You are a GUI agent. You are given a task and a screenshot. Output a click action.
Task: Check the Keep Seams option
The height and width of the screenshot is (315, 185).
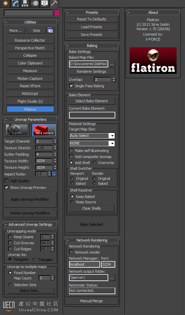[x=10, y=237]
